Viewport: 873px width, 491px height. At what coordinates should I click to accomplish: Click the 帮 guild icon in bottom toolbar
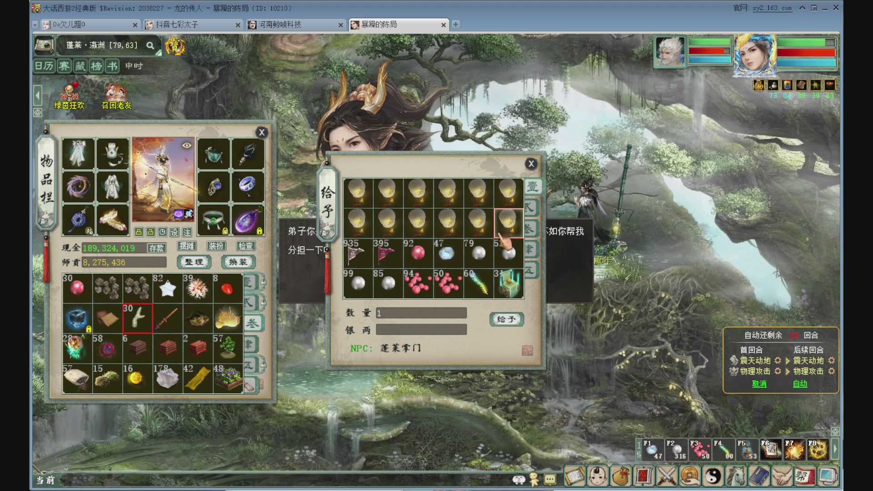pos(804,476)
